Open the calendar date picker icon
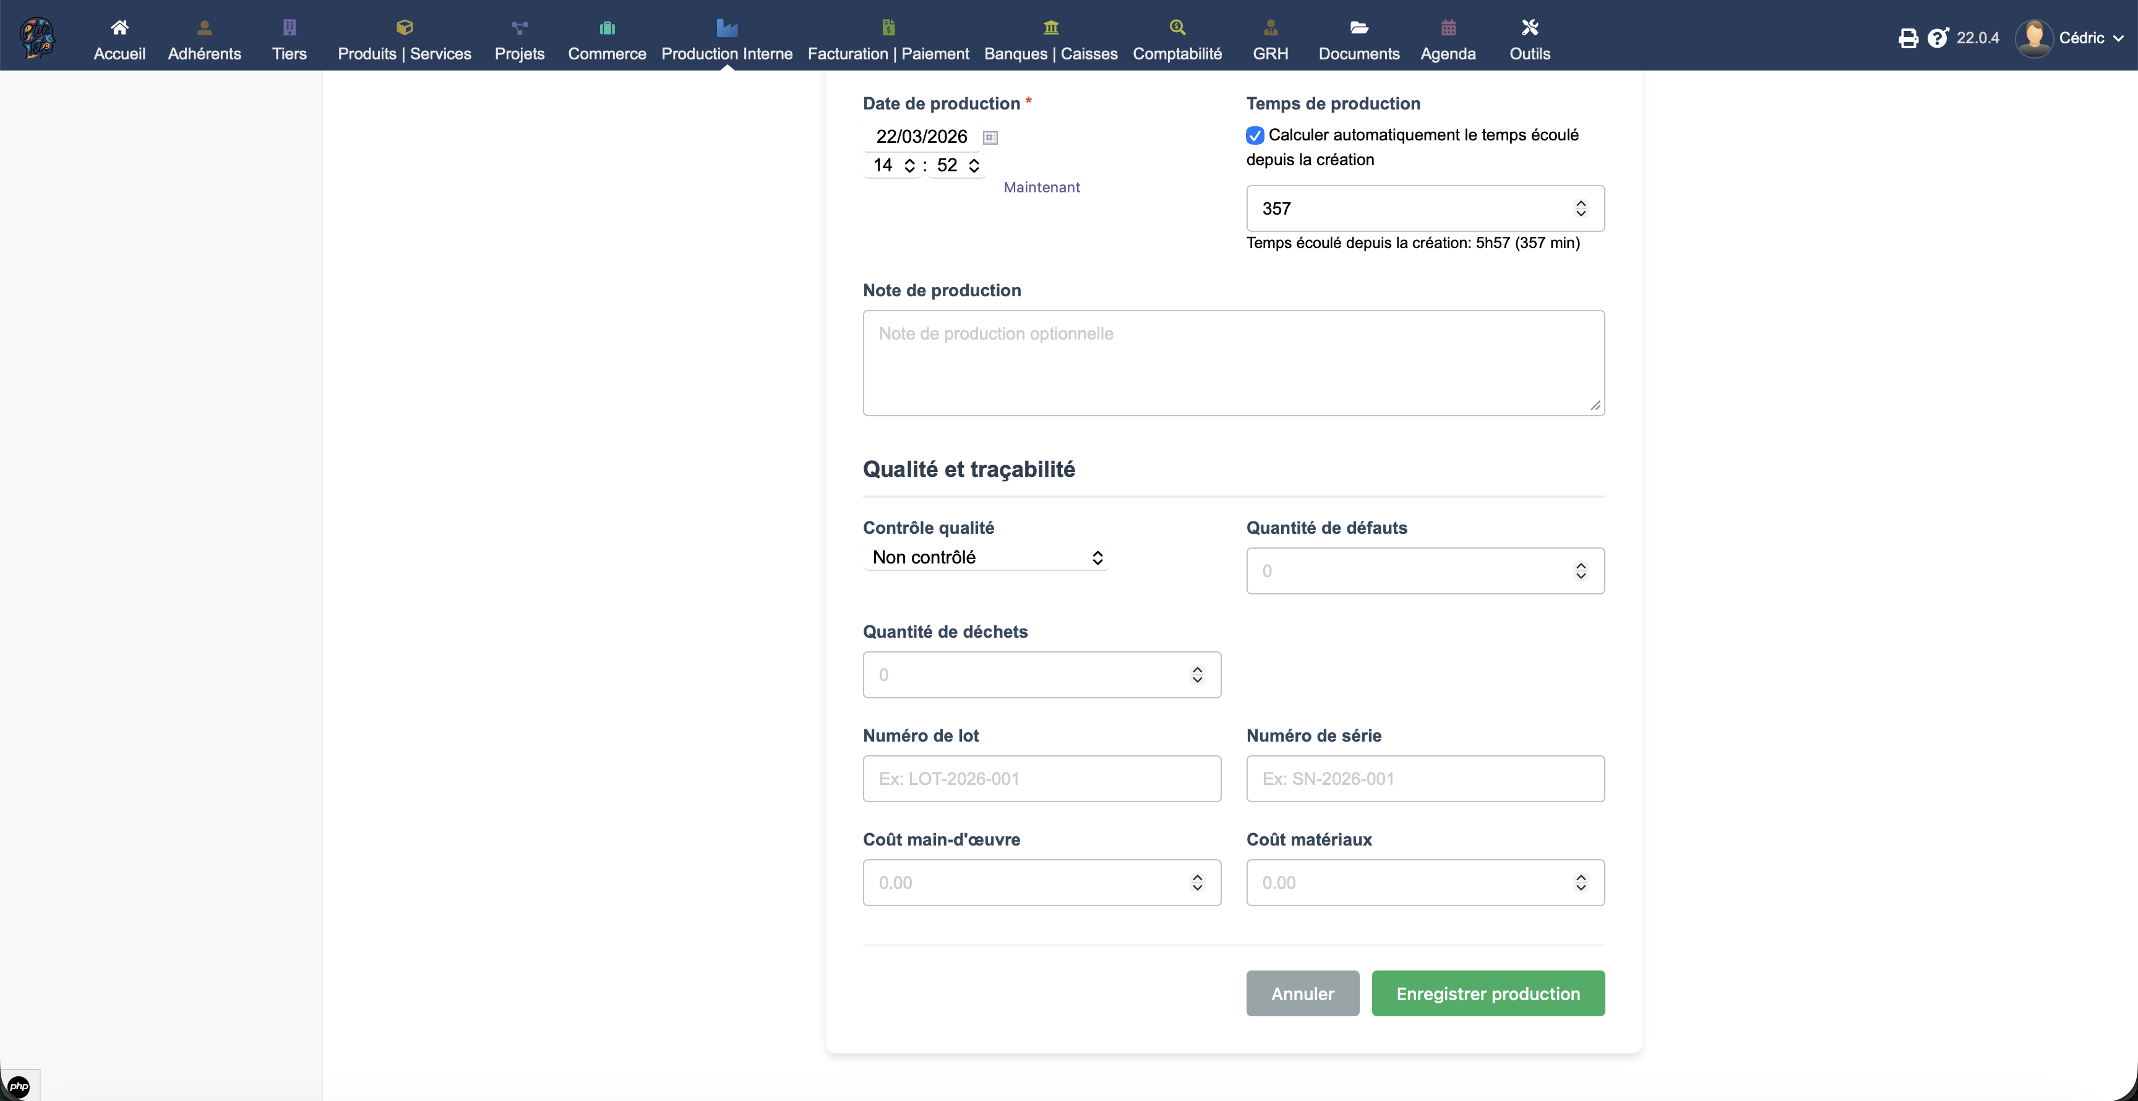2138x1101 pixels. [990, 138]
